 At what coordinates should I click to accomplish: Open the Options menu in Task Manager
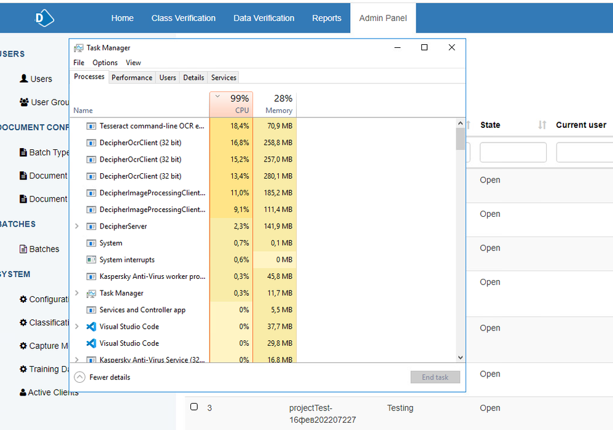click(105, 63)
